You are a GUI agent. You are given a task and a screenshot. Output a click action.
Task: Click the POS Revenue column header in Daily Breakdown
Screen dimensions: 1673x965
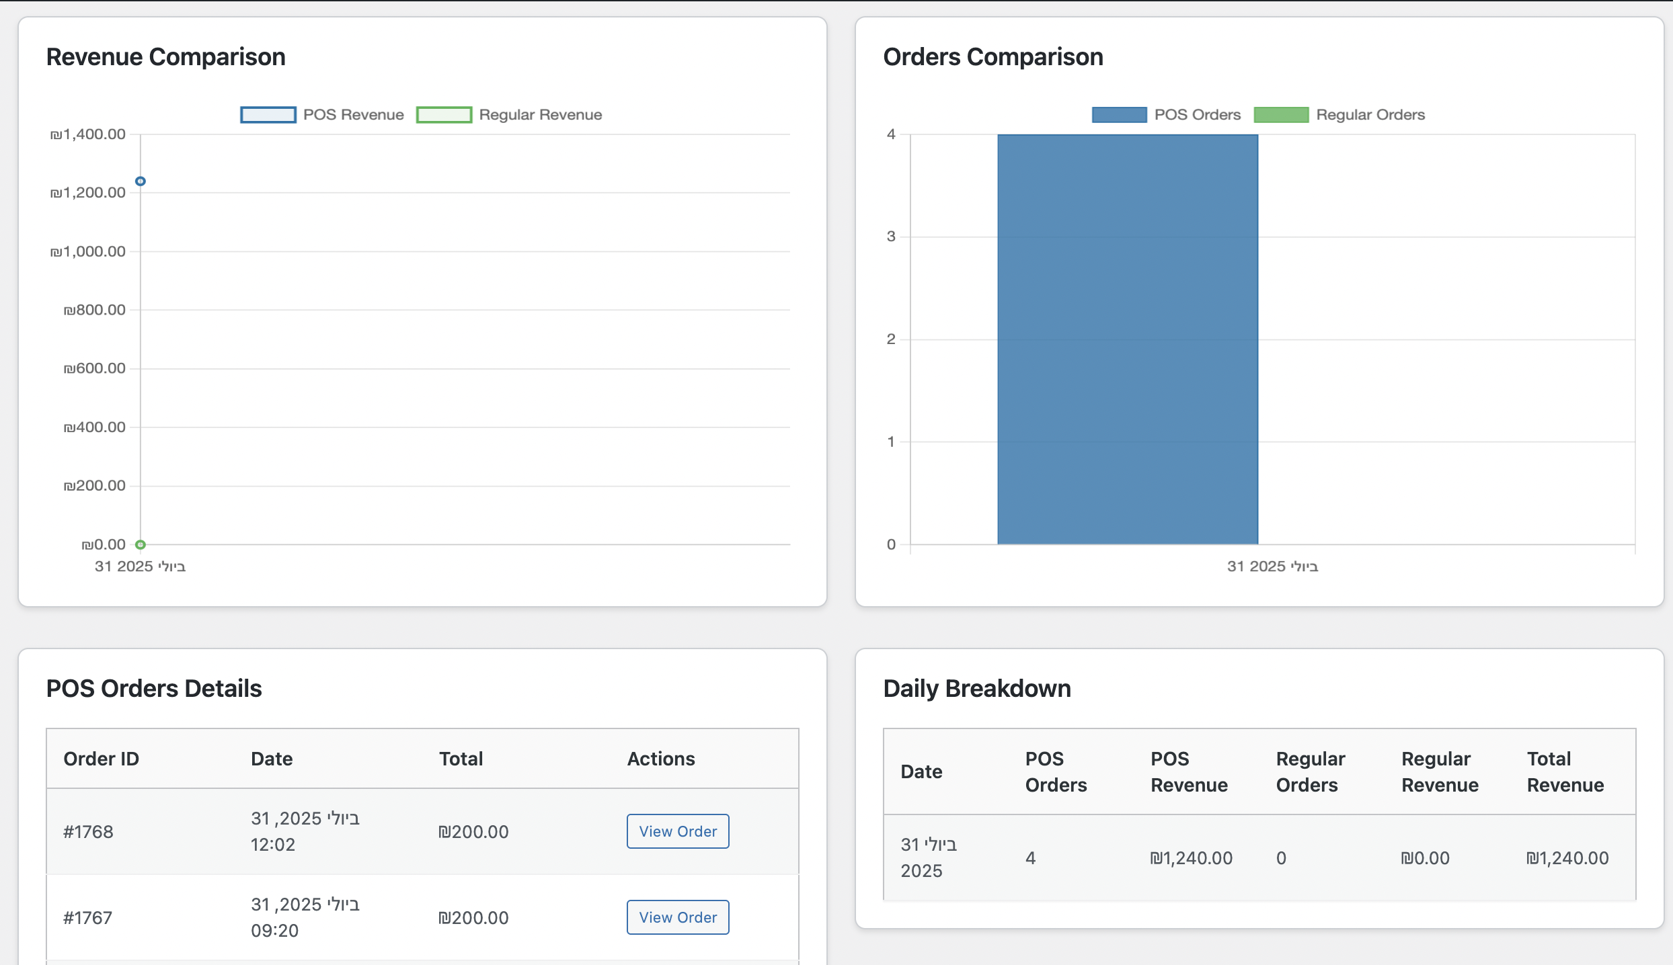pos(1188,771)
